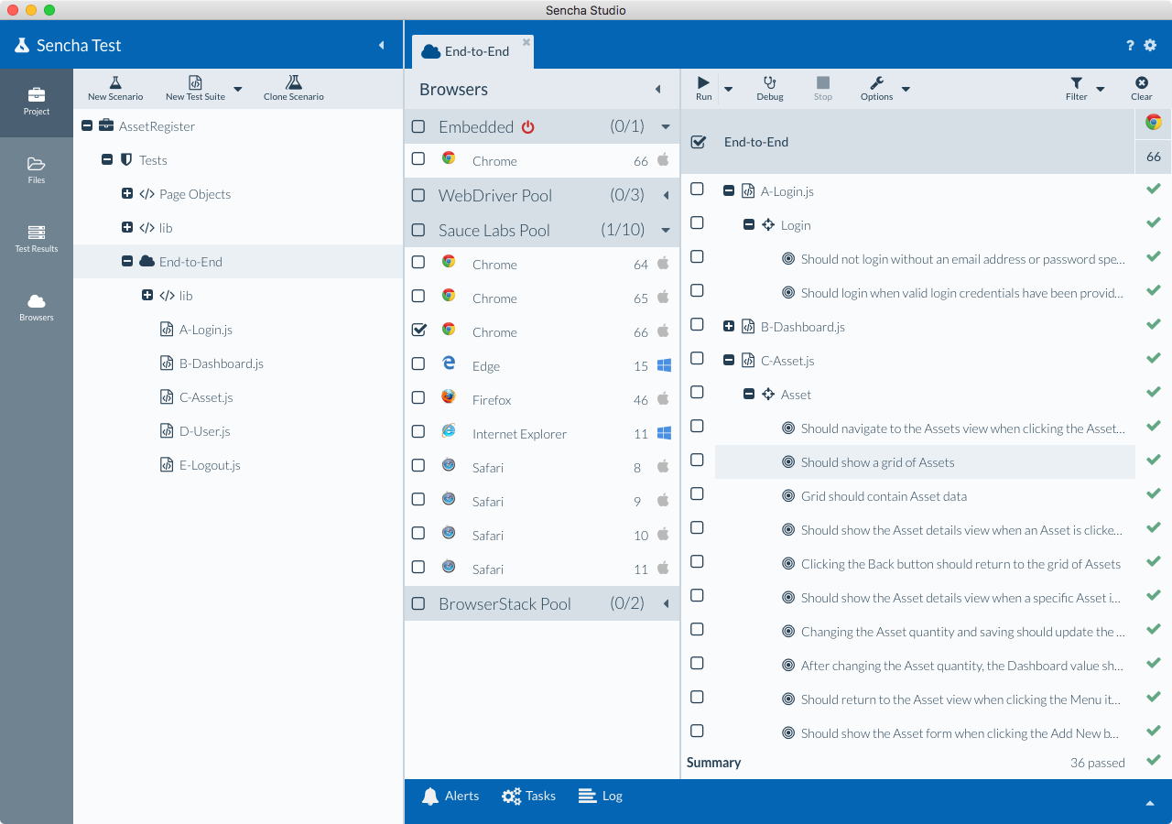The width and height of the screenshot is (1172, 824).
Task: Open the New Test Suite dropdown arrow
Action: coord(238,89)
